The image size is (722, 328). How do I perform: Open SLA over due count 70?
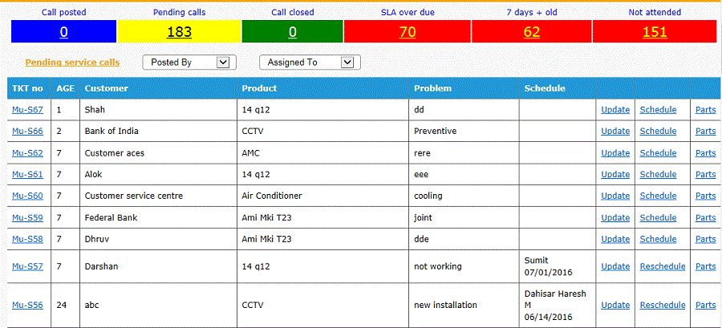click(408, 32)
